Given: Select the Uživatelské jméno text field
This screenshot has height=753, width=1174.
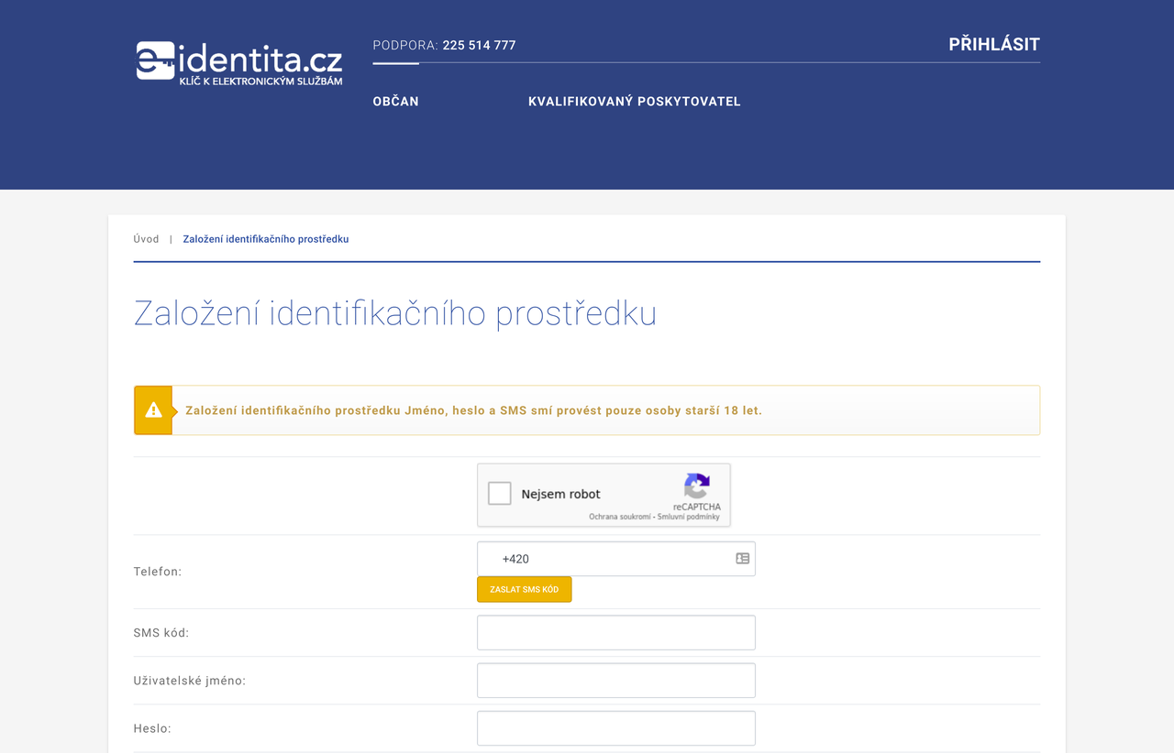Looking at the screenshot, I should click(615, 681).
